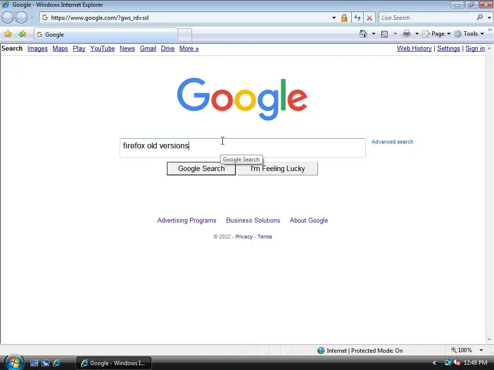Click the Refresh page icon

[357, 18]
